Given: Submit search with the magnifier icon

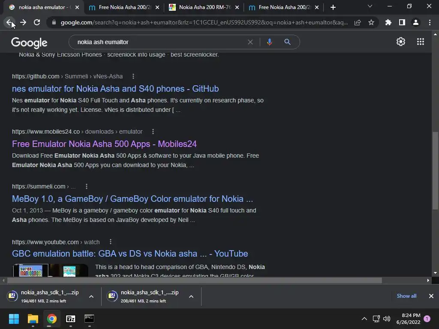Looking at the screenshot, I should (x=287, y=42).
